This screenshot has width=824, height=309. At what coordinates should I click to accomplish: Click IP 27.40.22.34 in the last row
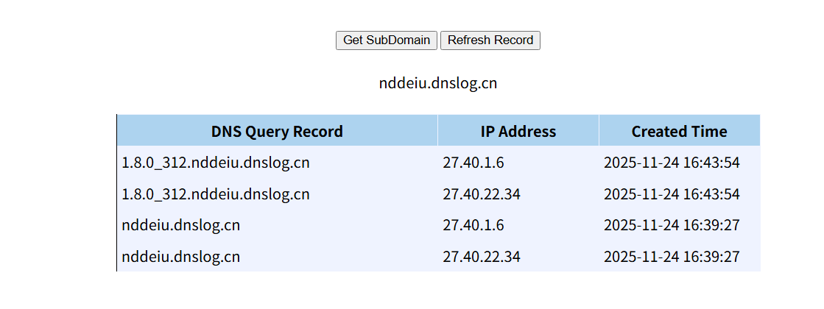(482, 257)
